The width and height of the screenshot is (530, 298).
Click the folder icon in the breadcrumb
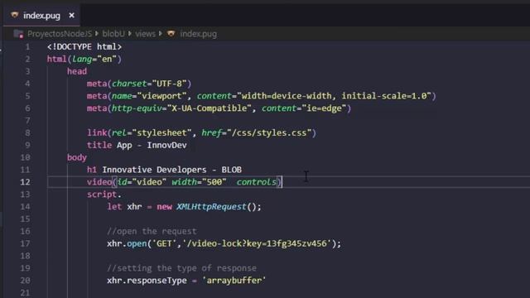(18, 34)
